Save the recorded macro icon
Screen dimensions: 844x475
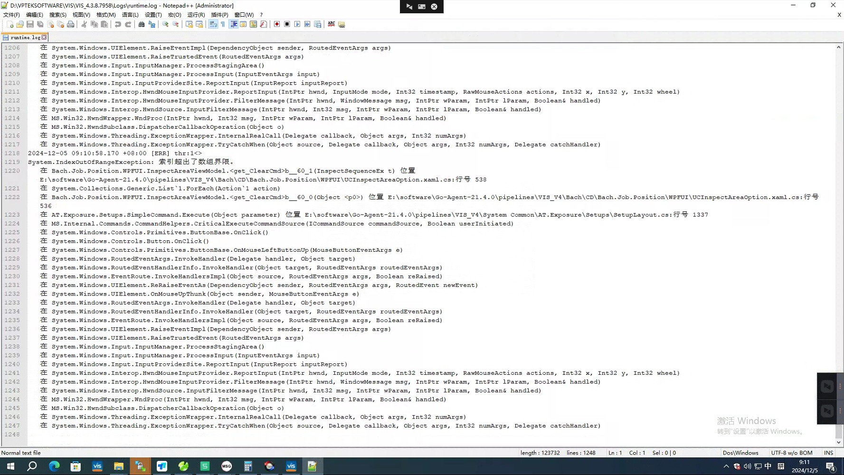click(318, 24)
